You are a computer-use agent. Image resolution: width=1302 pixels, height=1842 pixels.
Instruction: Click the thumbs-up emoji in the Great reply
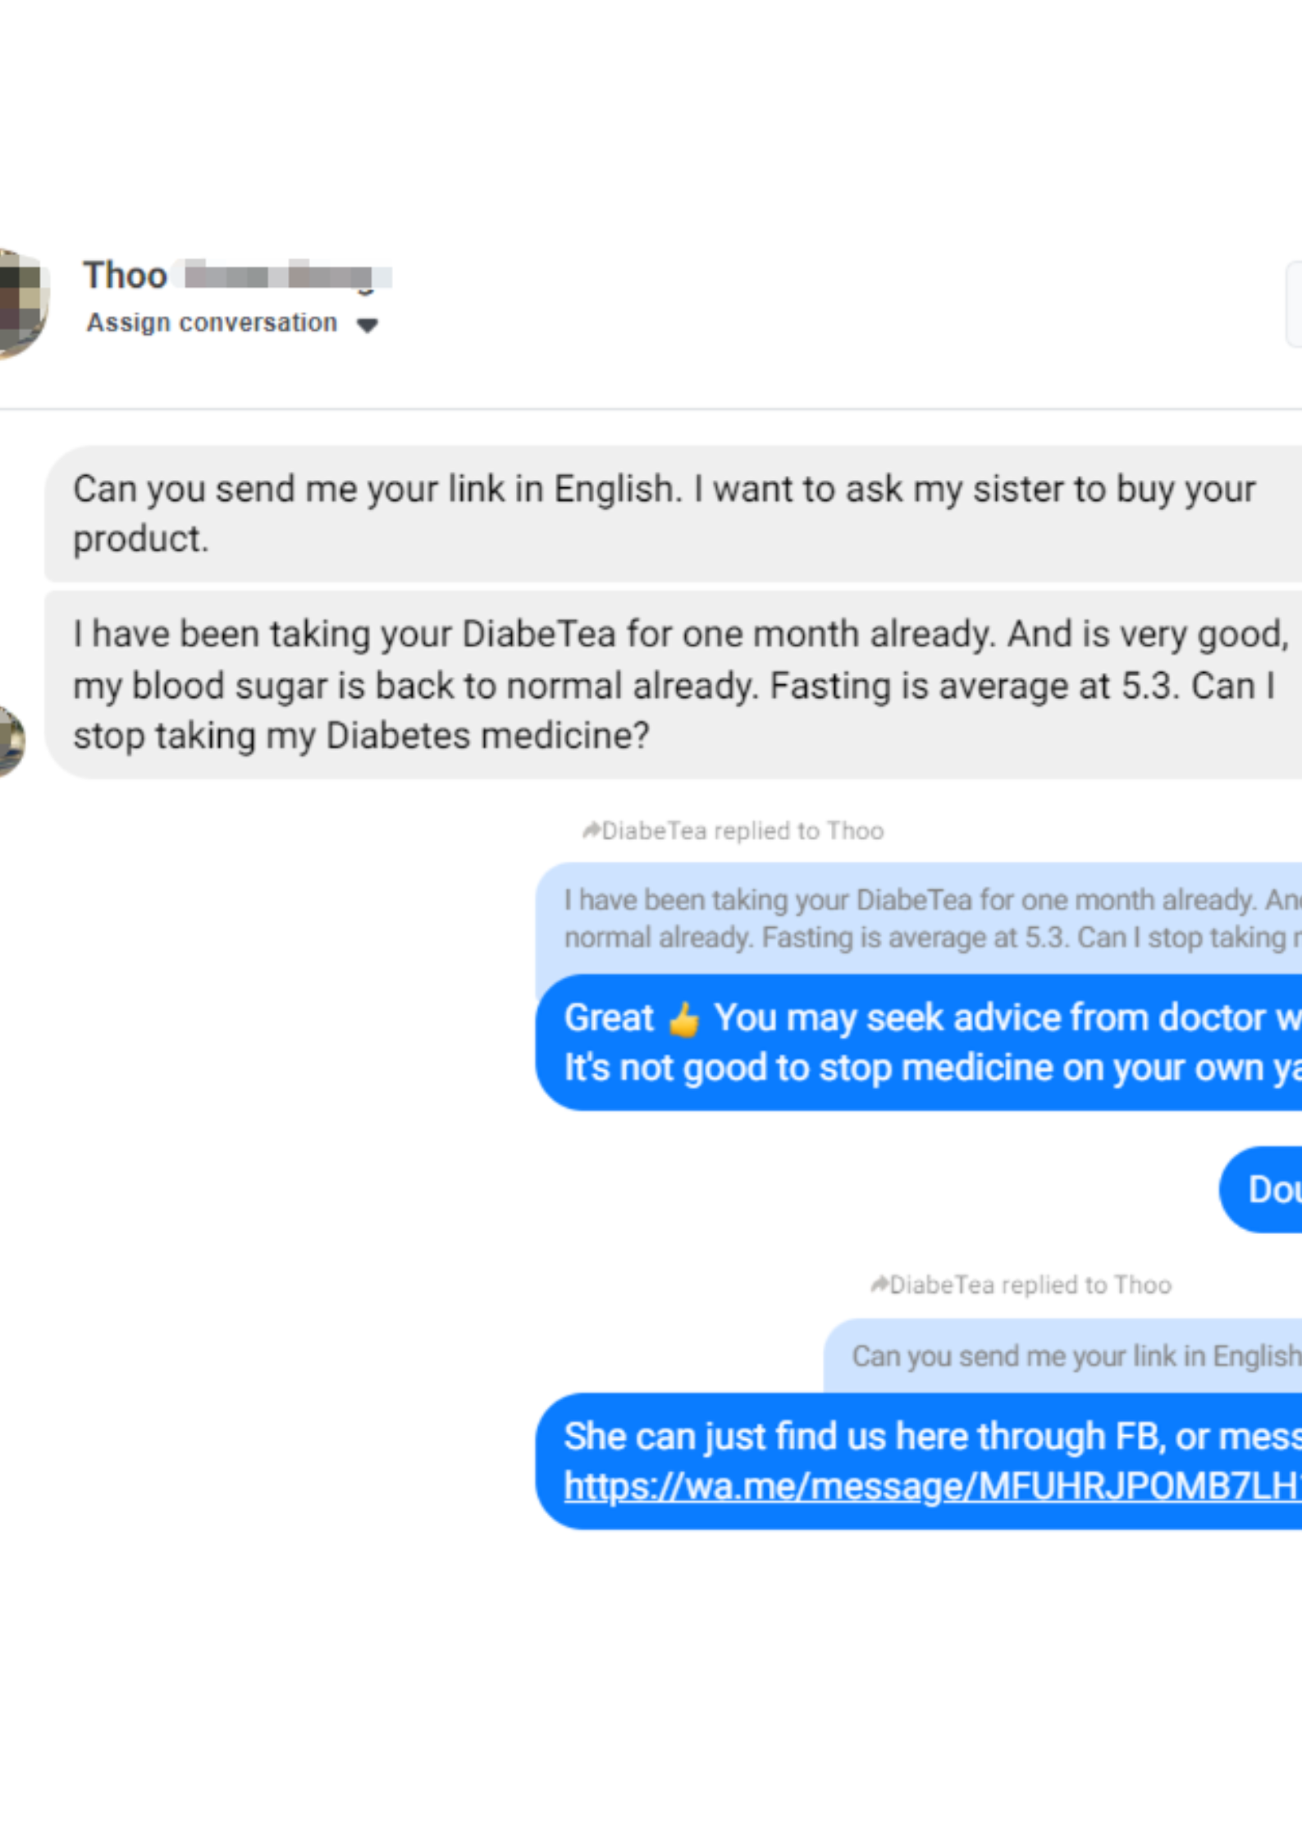tap(683, 1021)
